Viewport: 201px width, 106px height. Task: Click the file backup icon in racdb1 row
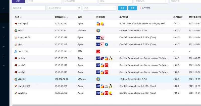[102, 72]
